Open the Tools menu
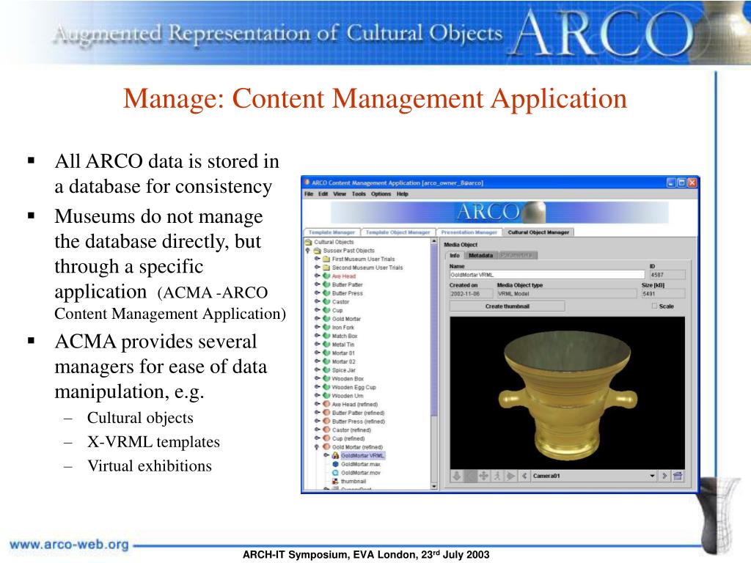This screenshot has width=751, height=563. [359, 194]
